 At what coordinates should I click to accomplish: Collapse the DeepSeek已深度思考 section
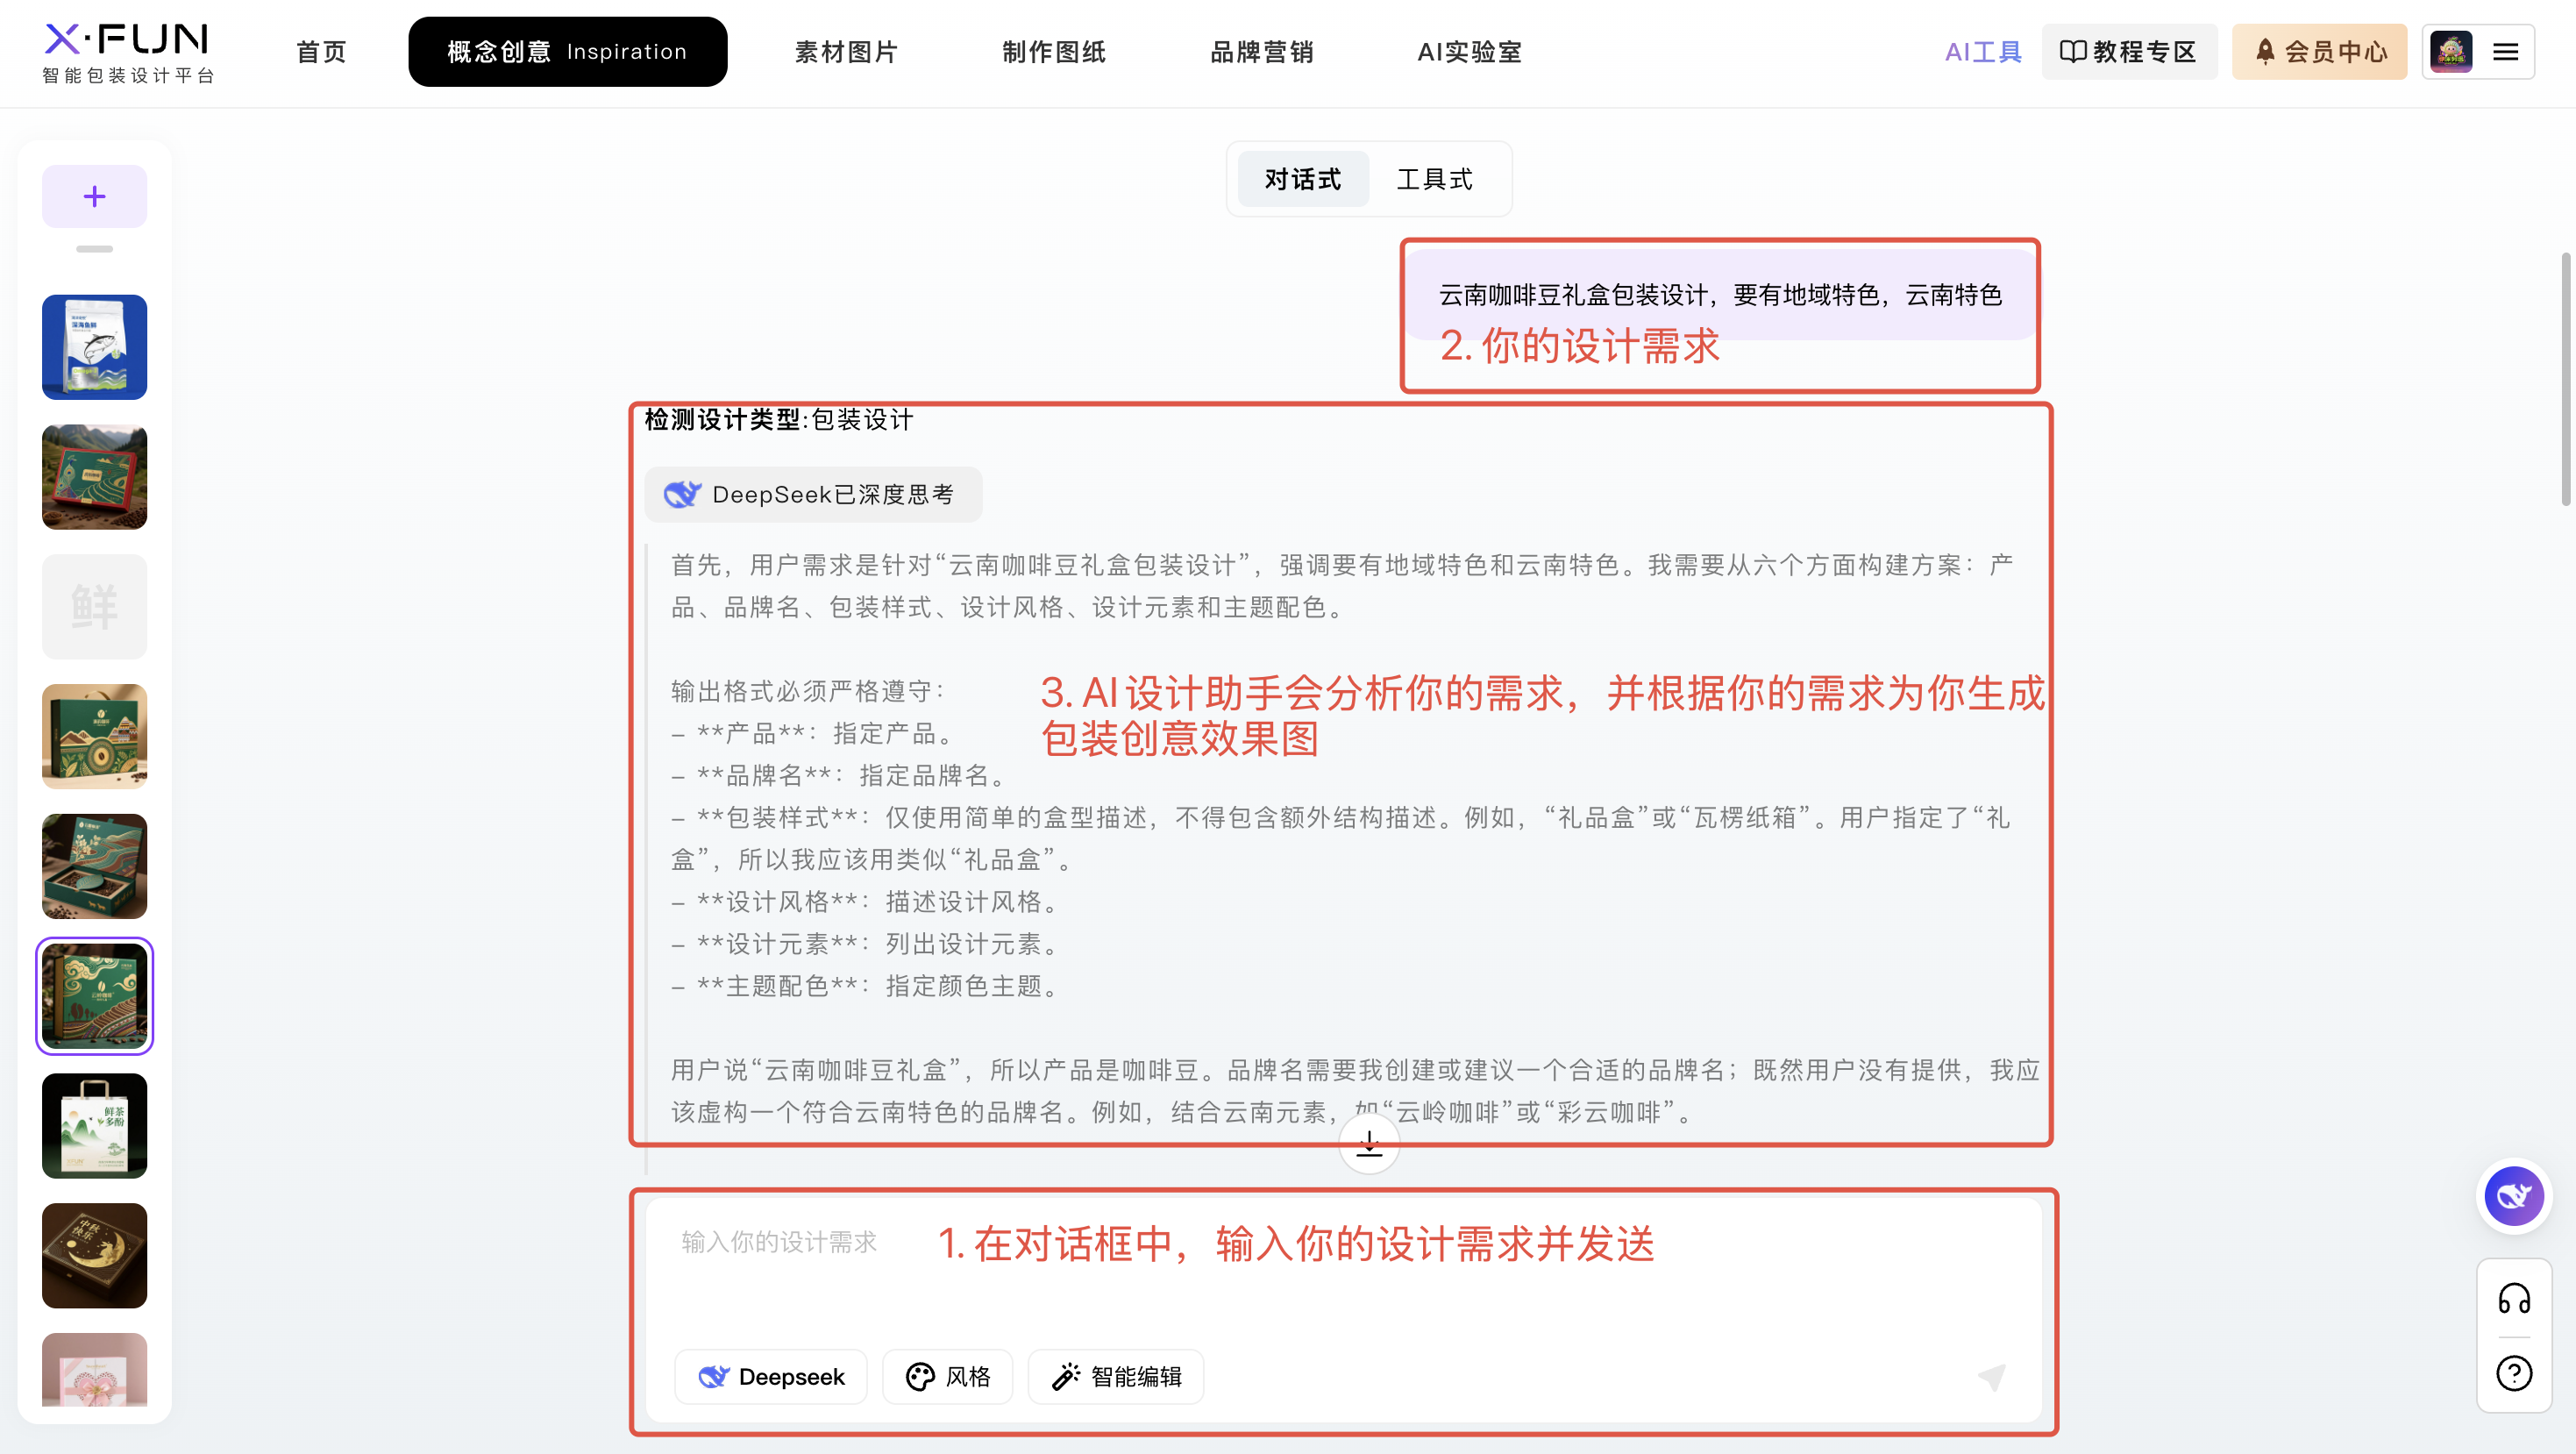coord(813,494)
